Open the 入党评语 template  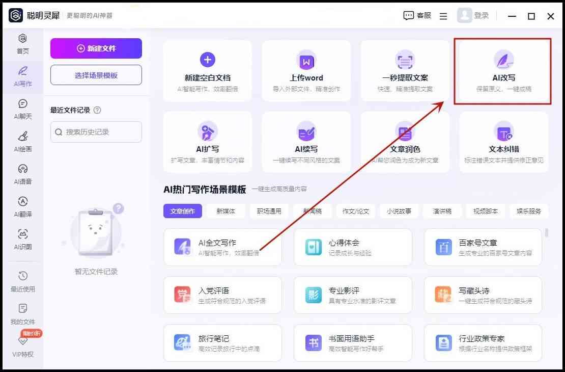(x=222, y=295)
